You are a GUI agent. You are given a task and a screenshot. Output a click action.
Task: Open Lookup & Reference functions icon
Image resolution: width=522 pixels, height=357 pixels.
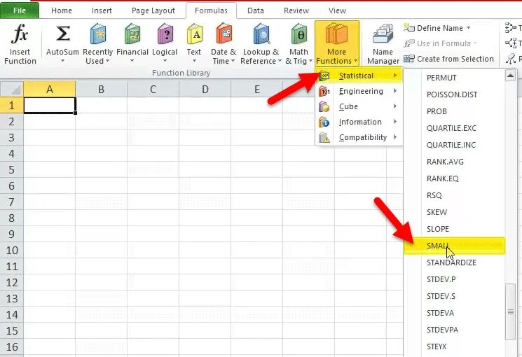[x=261, y=34]
